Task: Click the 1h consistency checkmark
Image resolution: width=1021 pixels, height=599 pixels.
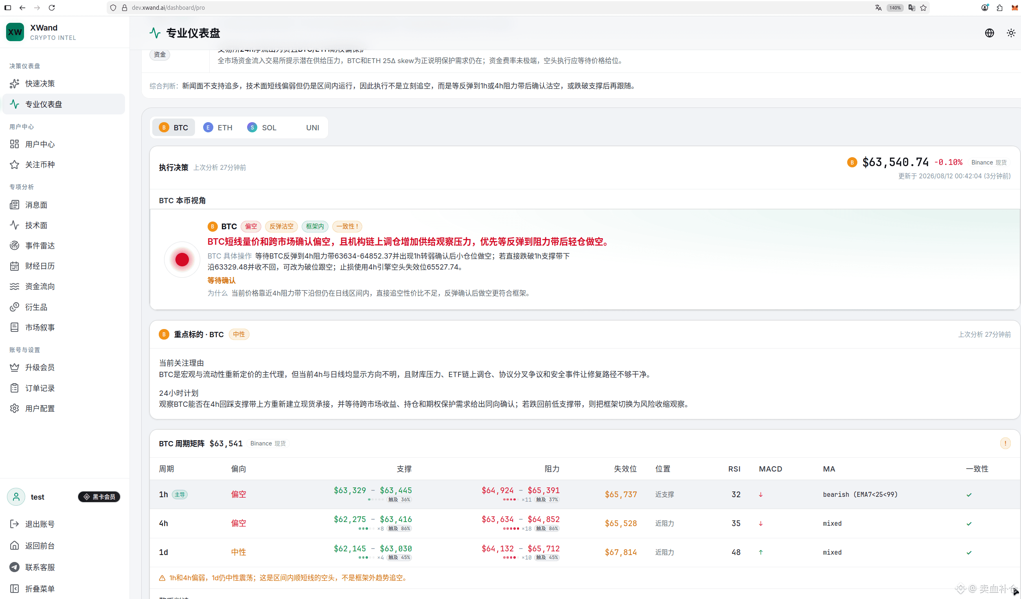Action: pyautogui.click(x=969, y=495)
